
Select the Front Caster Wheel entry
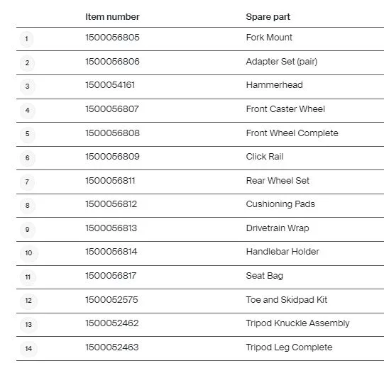click(285, 108)
